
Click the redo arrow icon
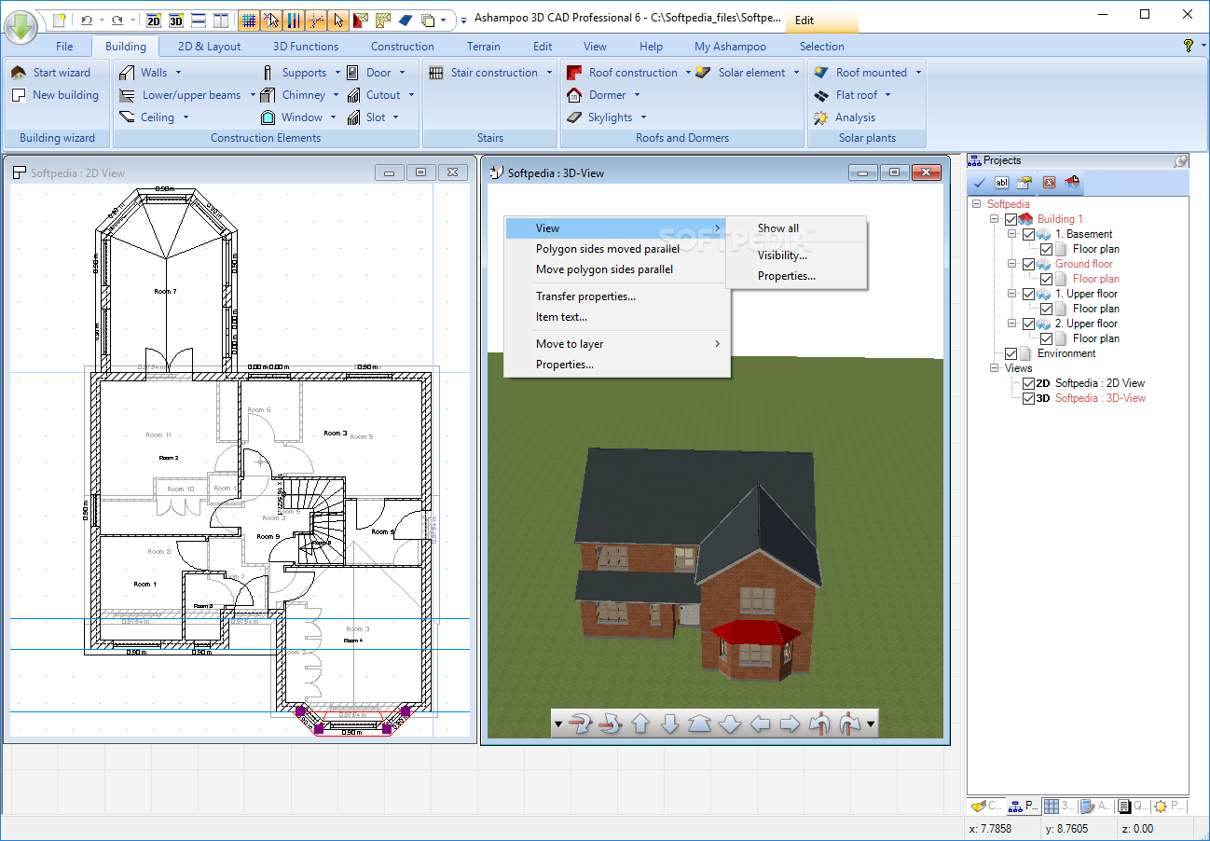point(117,20)
